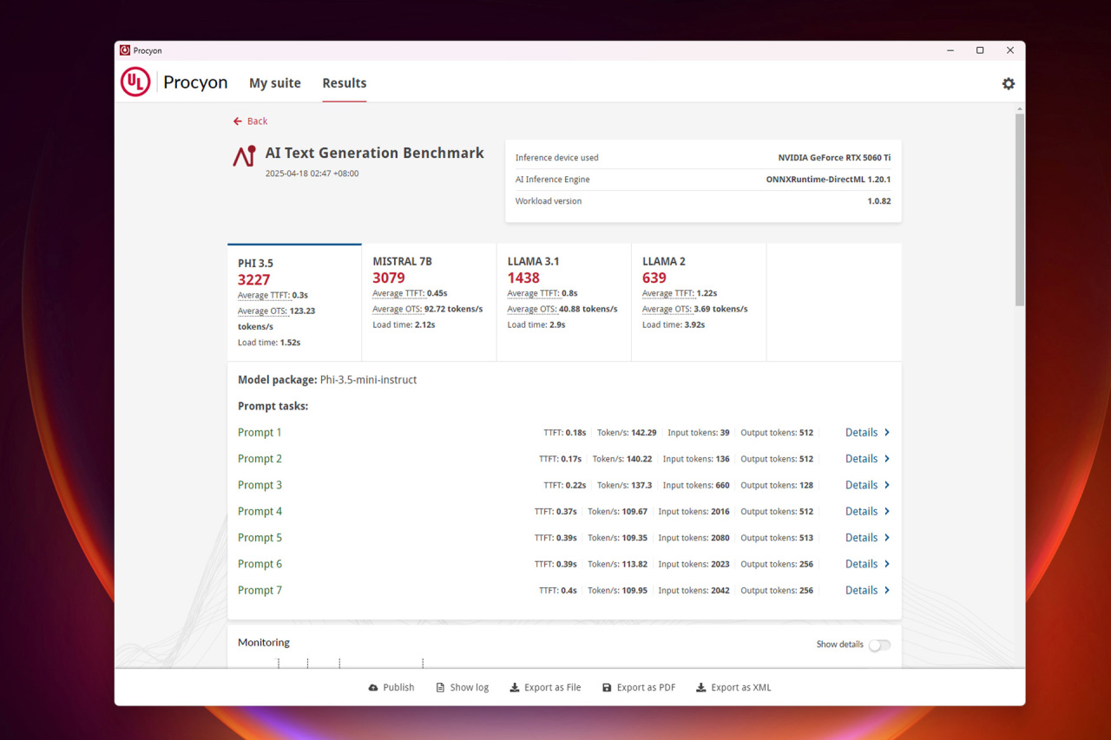Click the Export as PDF label
Screen dimensions: 1111x740
[646, 688]
